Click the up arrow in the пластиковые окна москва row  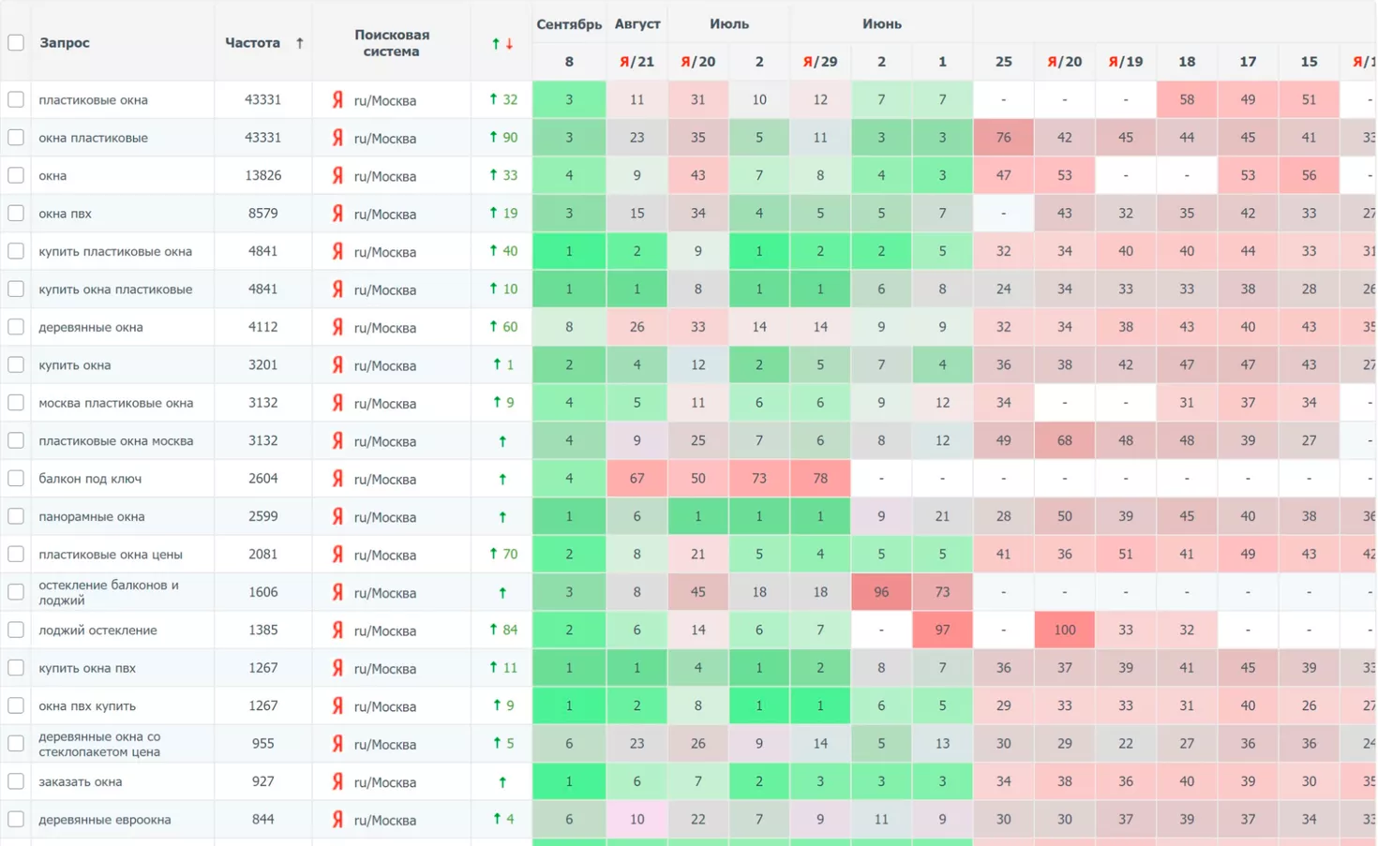(x=502, y=441)
